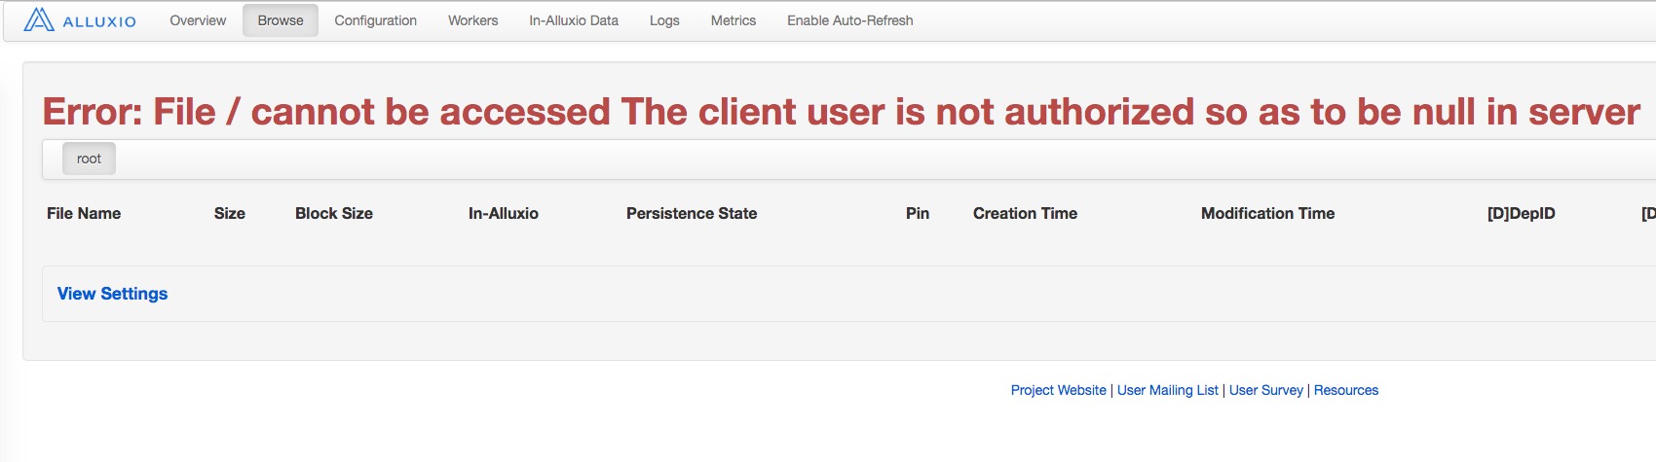The width and height of the screenshot is (1656, 462).
Task: Click the File Name column header
Action: [x=84, y=213]
